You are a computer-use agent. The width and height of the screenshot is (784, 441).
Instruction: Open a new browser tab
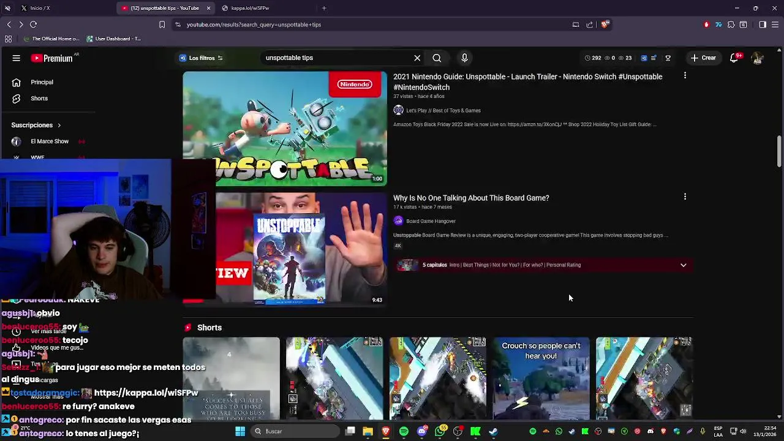click(x=324, y=8)
